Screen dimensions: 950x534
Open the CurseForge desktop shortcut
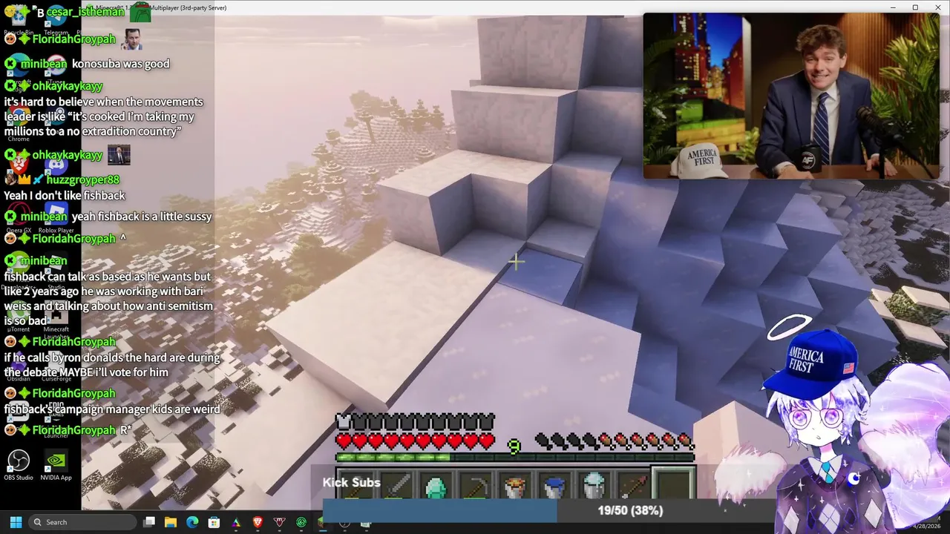click(x=56, y=366)
